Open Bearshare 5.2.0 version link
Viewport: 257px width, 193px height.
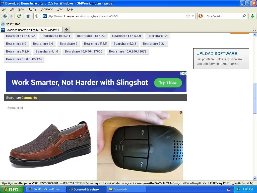click(17, 52)
